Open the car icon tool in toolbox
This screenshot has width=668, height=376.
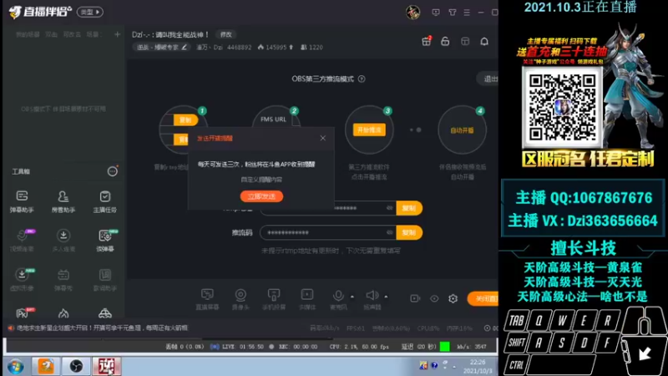(x=105, y=313)
